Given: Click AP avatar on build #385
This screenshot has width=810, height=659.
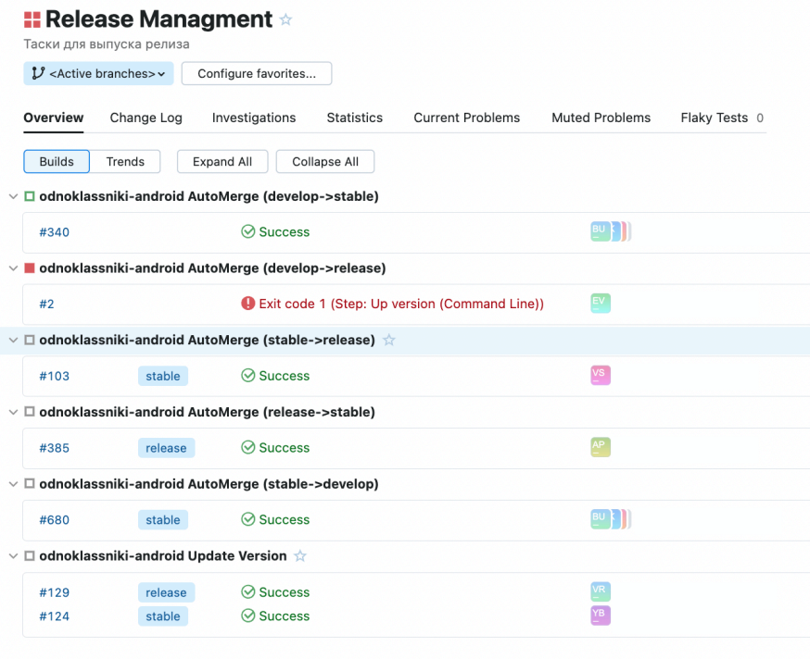Looking at the screenshot, I should coord(601,447).
